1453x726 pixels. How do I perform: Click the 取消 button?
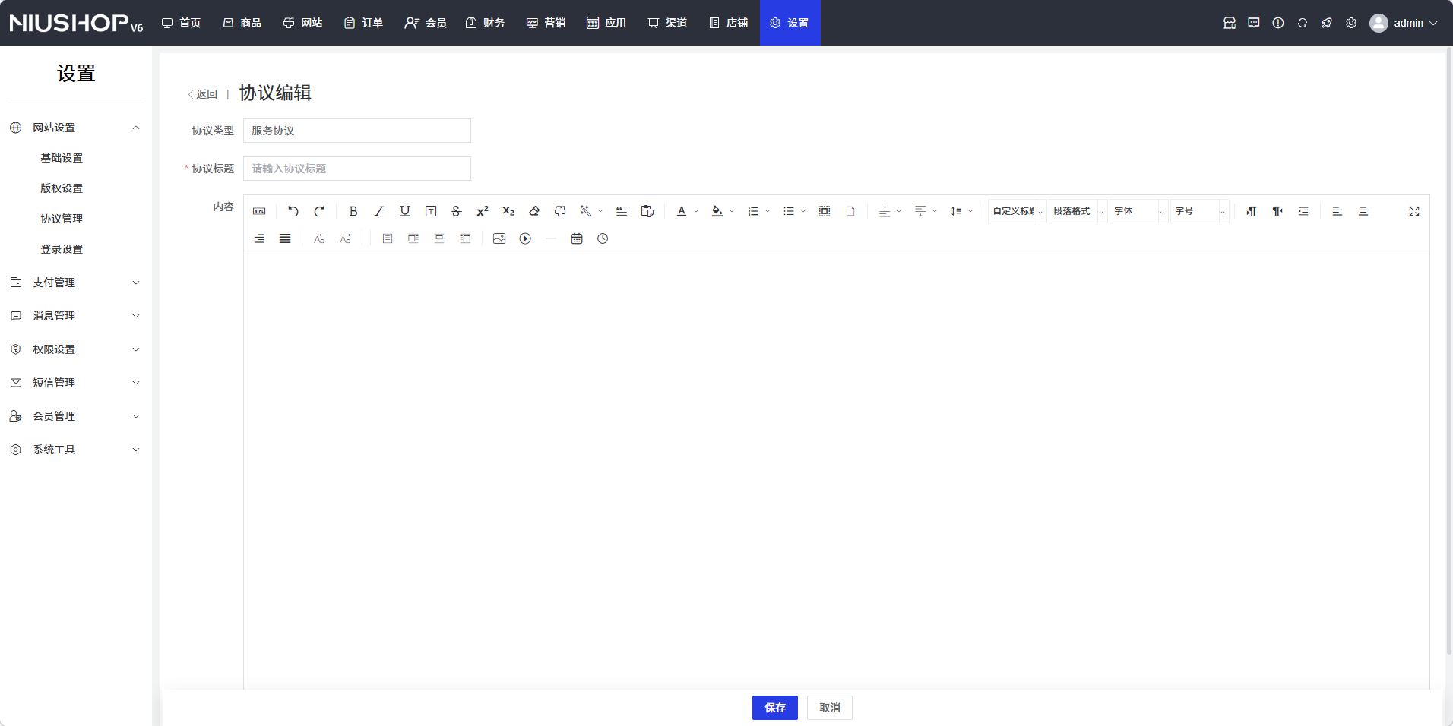coord(830,708)
